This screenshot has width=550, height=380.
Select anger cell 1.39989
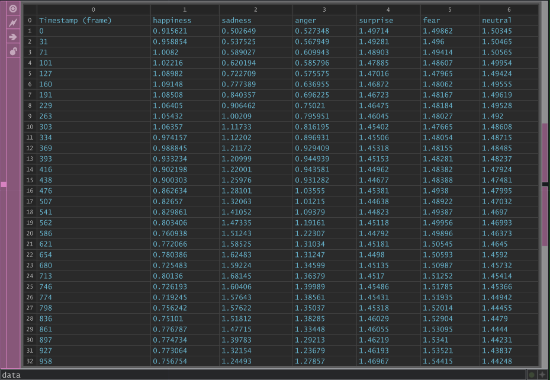tap(324, 286)
